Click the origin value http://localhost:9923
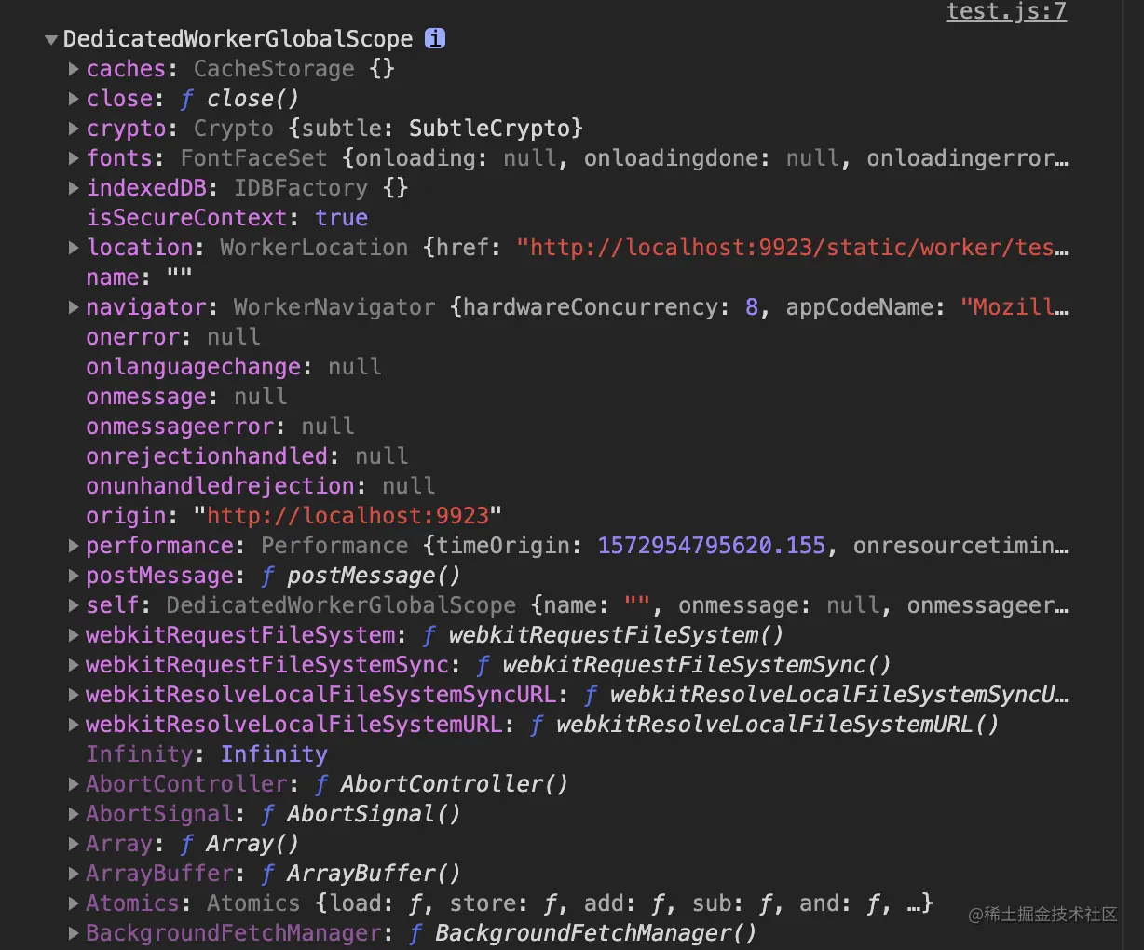The image size is (1144, 950). pos(347,516)
